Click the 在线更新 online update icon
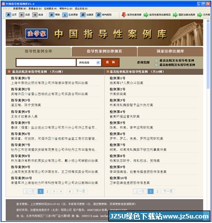This screenshot has height=223, width=212. 65,15
